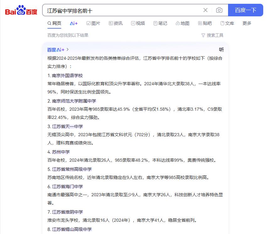The image size is (267, 234).
Task: Open the 江苏省天一中学 link
Action: click(x=67, y=126)
